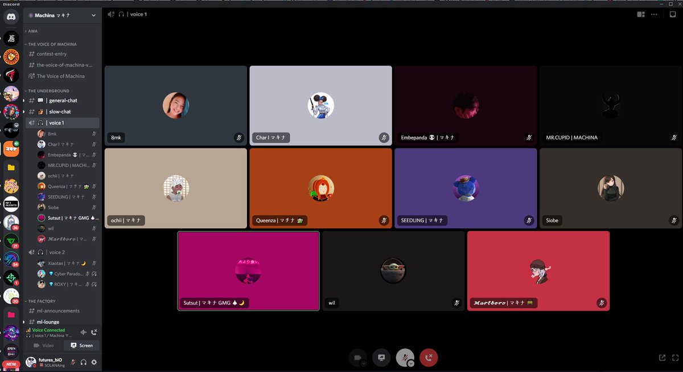Screen dimensions: 683x372
Task: Open the yellow server folder
Action: [11, 168]
